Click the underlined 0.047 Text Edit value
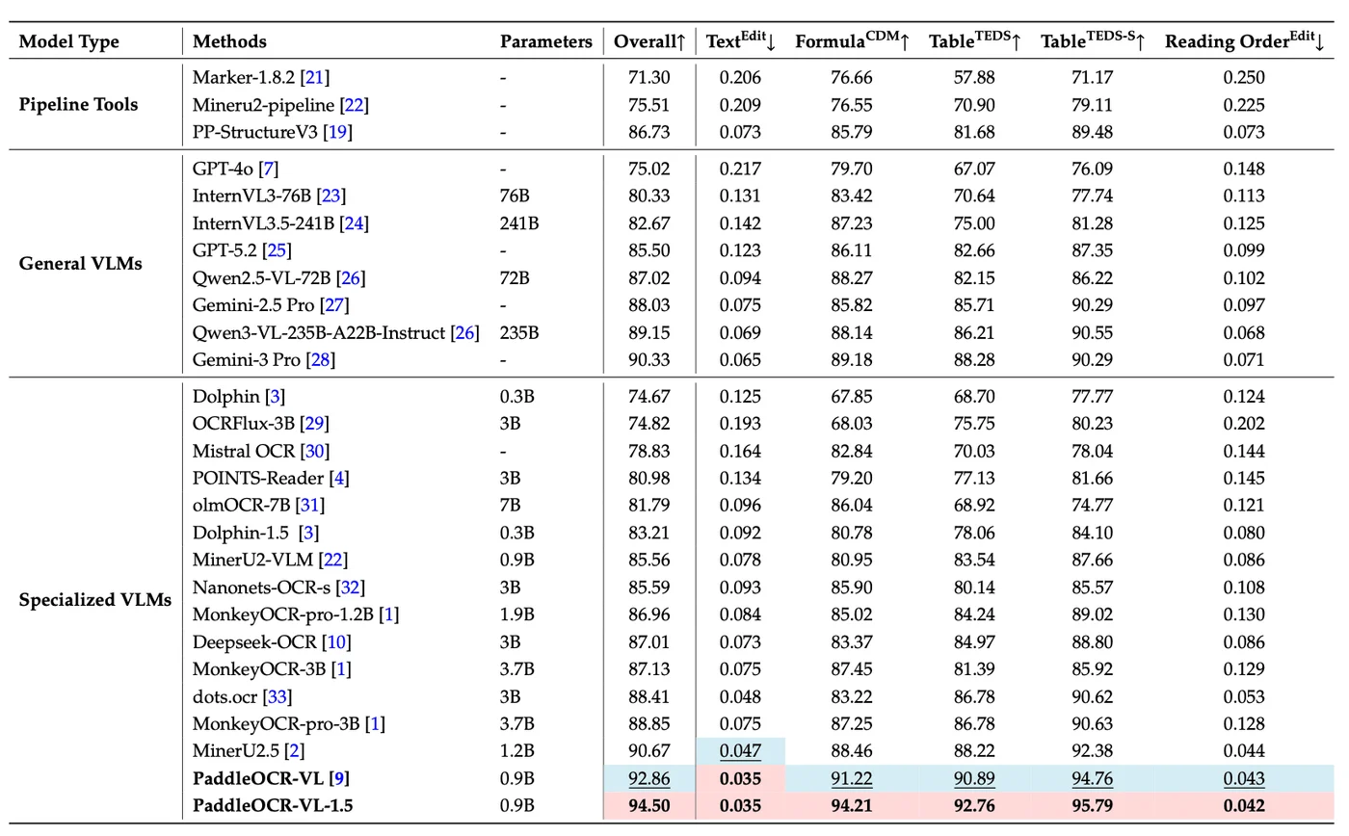 [741, 751]
